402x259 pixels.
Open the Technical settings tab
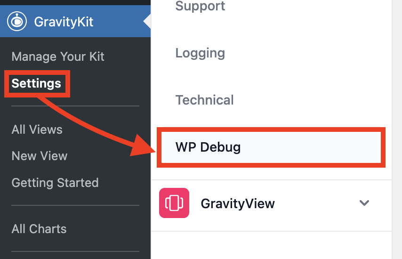coord(204,100)
